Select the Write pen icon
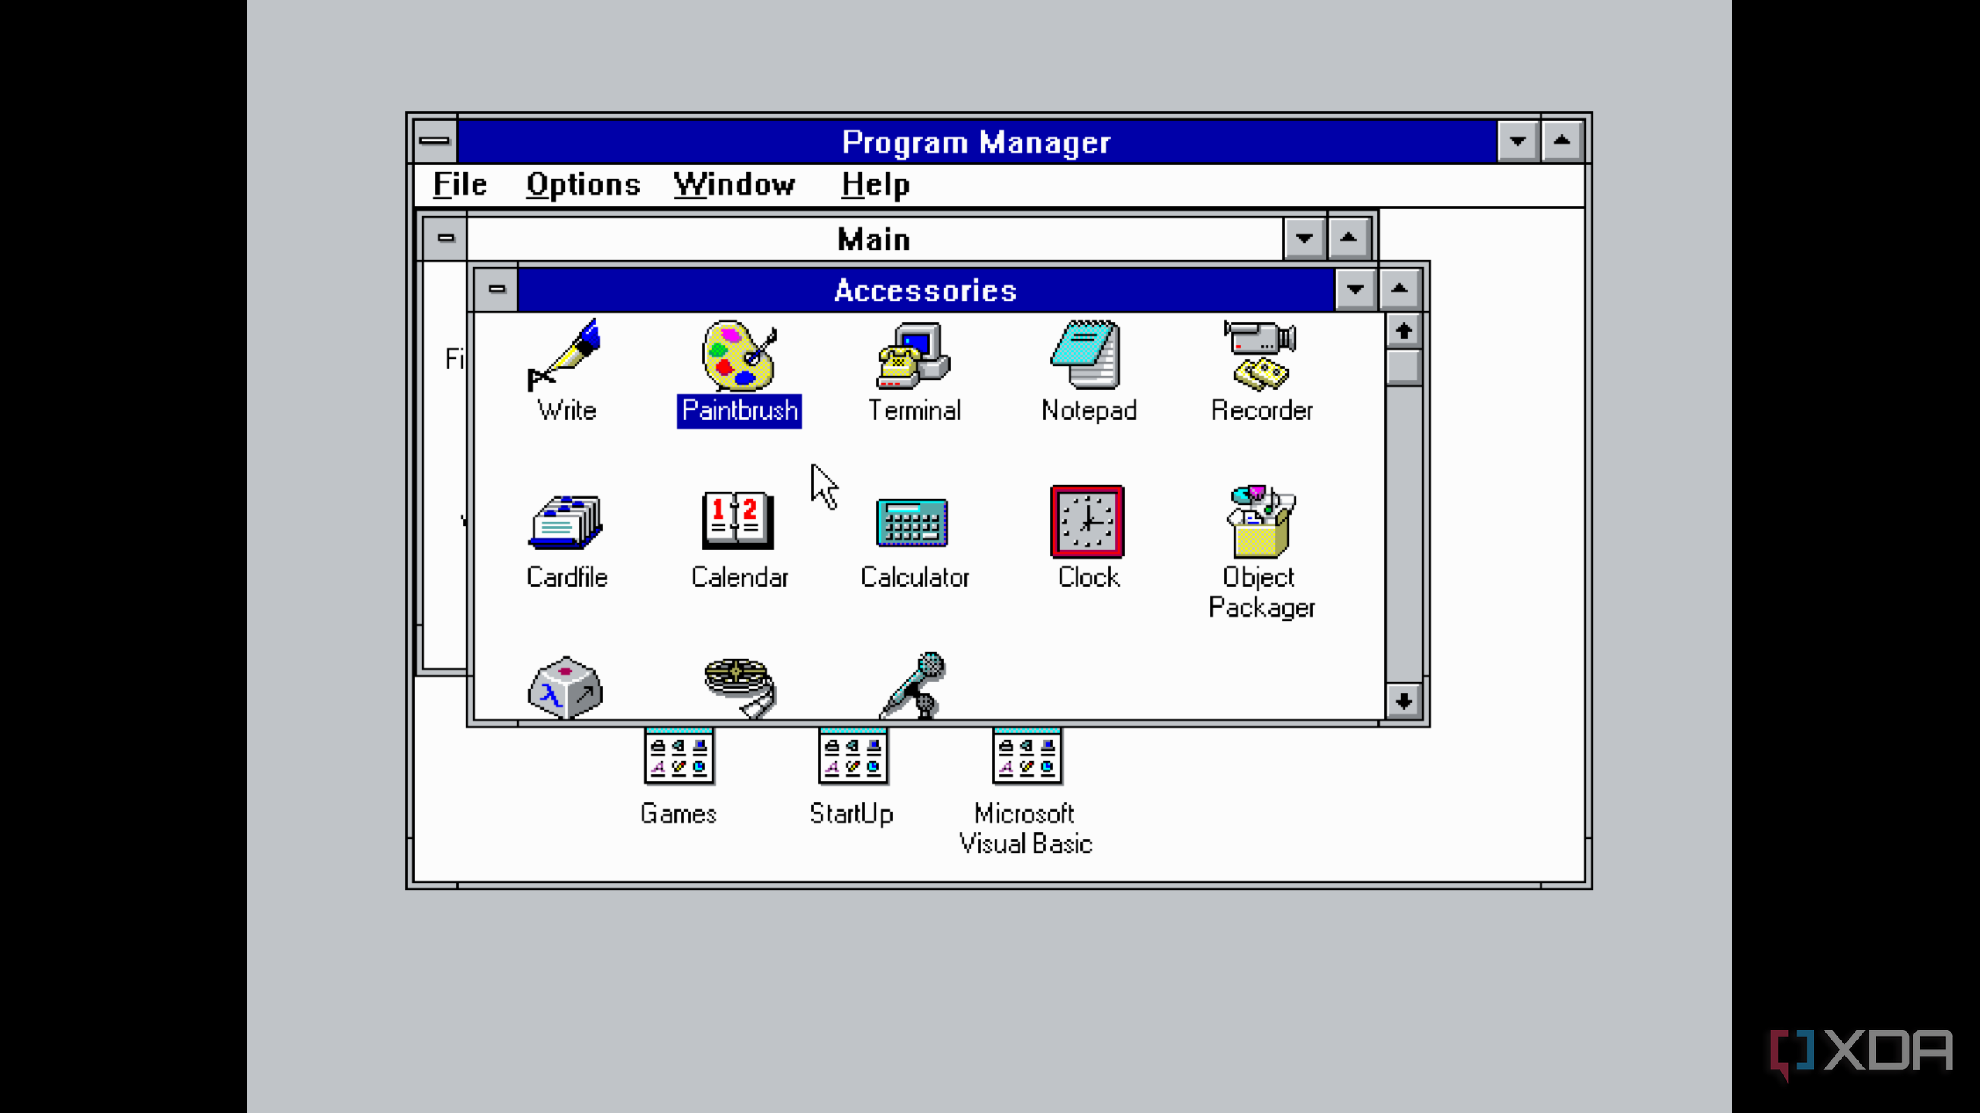Screen dimensions: 1980x1113 click(x=565, y=356)
